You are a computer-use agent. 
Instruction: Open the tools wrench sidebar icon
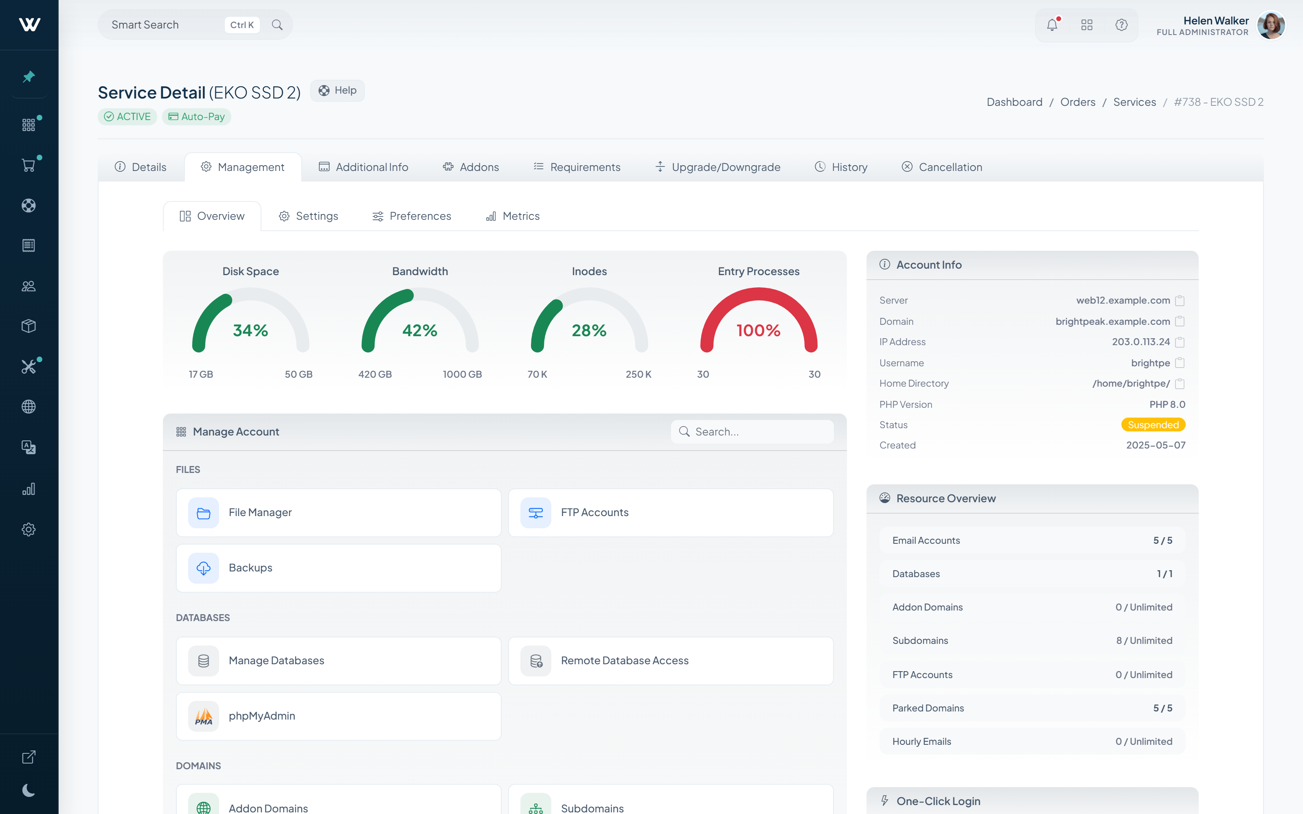(x=29, y=367)
